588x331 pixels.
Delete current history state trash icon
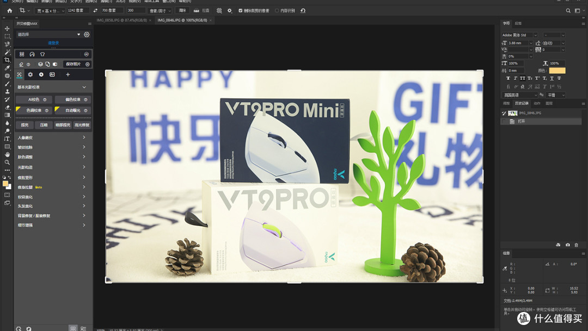tap(577, 245)
